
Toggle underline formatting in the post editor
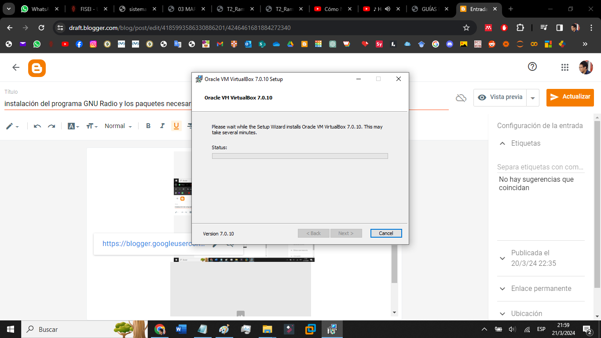coord(176,126)
